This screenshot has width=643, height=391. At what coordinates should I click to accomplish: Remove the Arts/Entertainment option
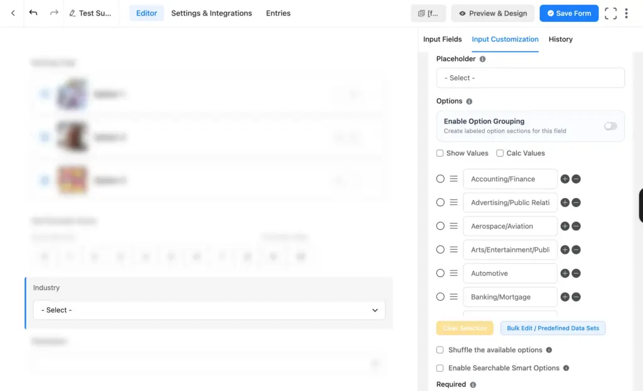coord(576,249)
